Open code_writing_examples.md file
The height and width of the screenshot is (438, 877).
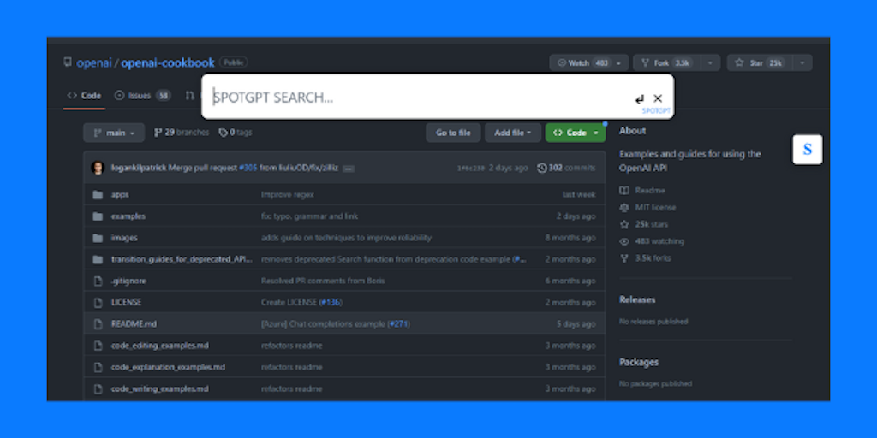pyautogui.click(x=160, y=388)
